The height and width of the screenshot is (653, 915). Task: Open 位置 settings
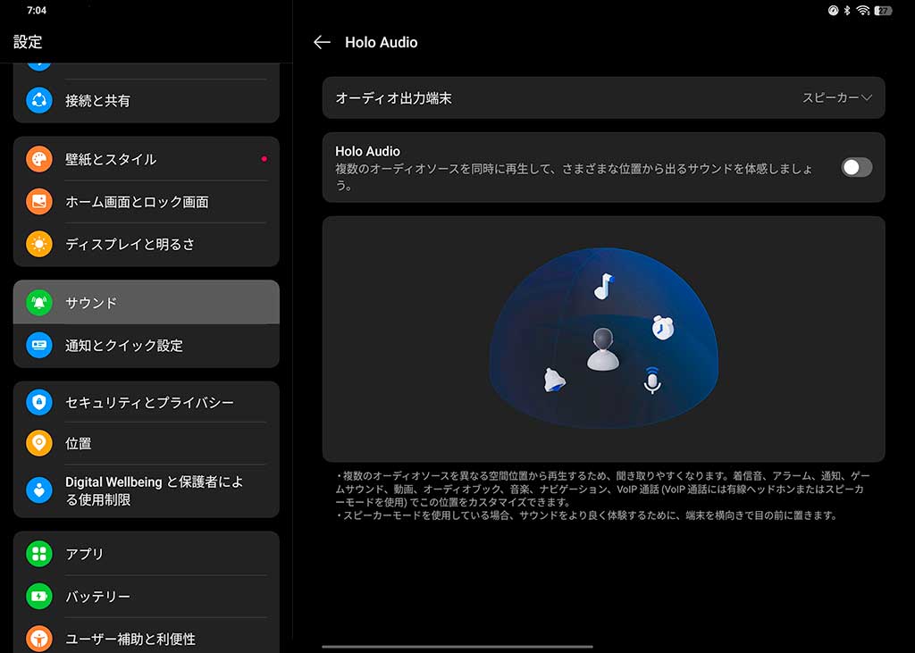146,443
